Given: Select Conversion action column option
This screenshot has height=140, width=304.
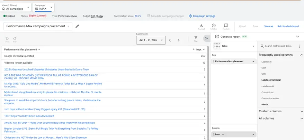Looking at the screenshot, I should click(x=270, y=99).
